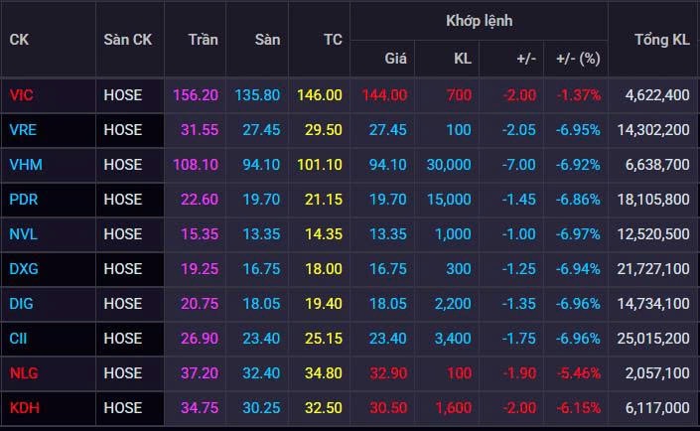
Task: Click the VIC stock ticker
Action: coord(21,95)
